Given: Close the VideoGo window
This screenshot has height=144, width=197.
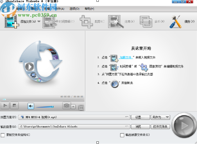Looking at the screenshot, I should 190,2.
